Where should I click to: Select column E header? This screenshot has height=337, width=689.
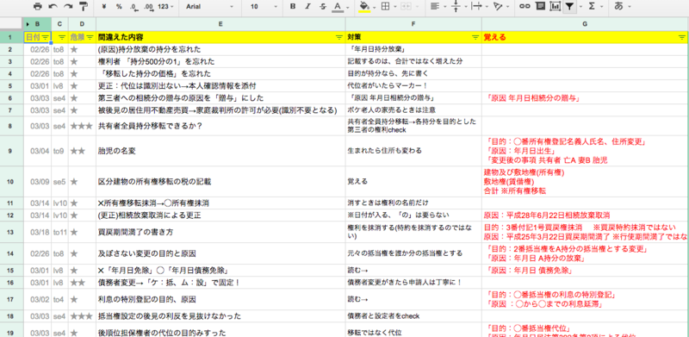pos(220,24)
